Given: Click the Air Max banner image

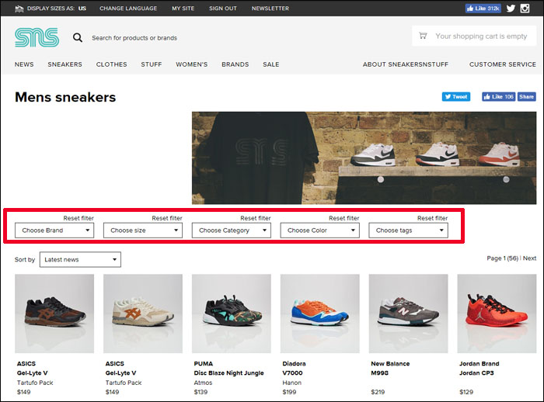Looking at the screenshot, I should click(364, 158).
